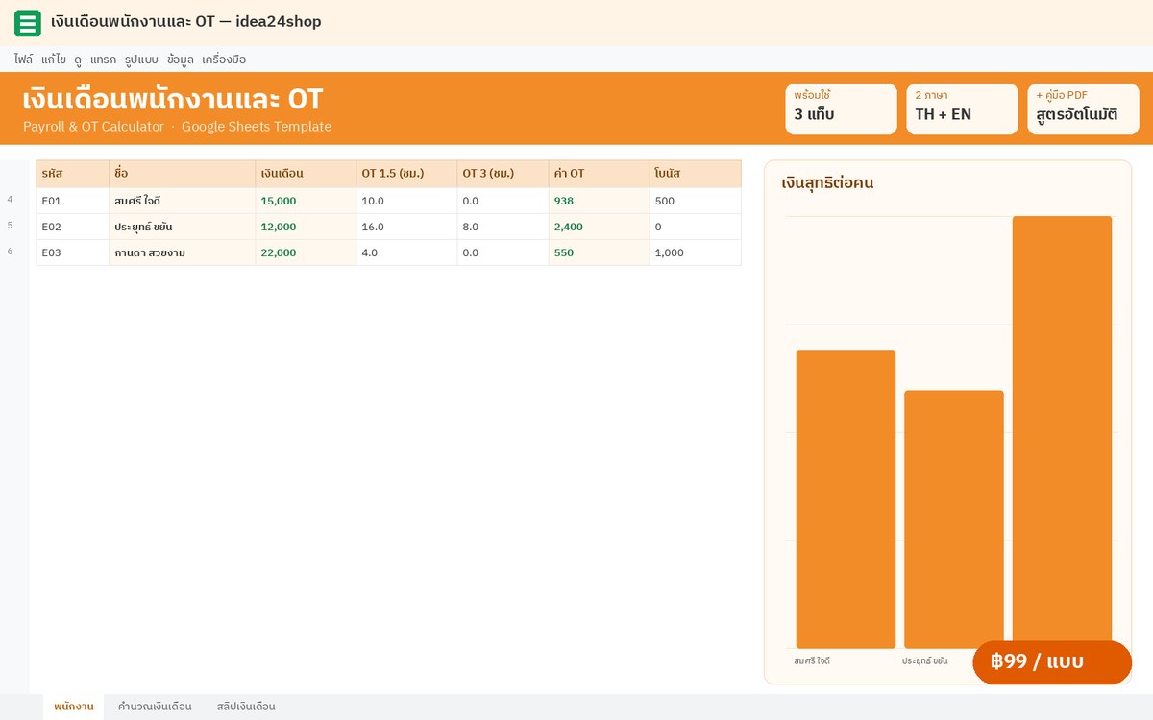This screenshot has width=1153, height=720.
Task: Click the chart axis label ประยุทธ์ ขยัน
Action: 925,661
